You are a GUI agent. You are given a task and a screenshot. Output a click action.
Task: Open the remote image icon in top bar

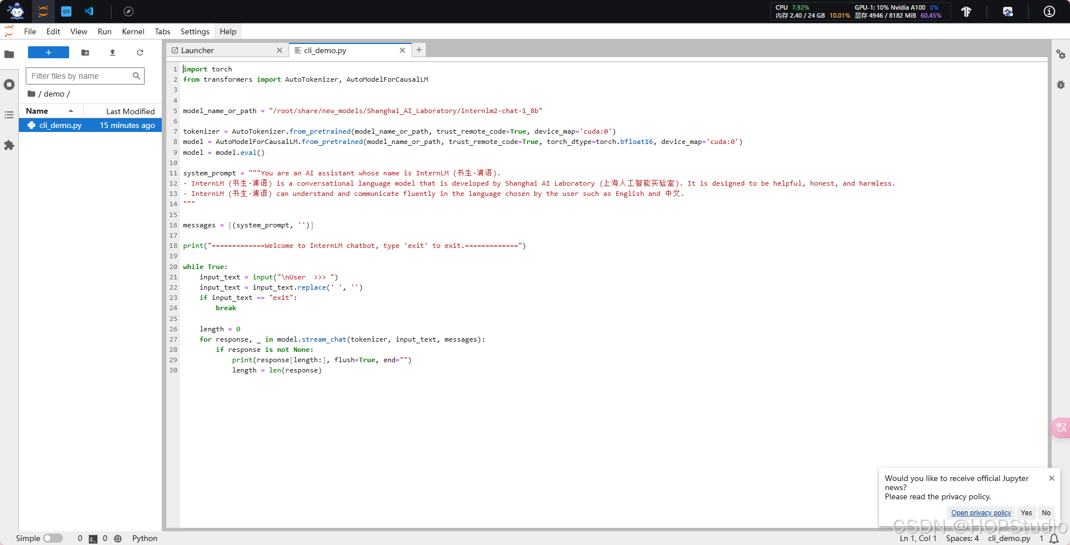click(1008, 11)
